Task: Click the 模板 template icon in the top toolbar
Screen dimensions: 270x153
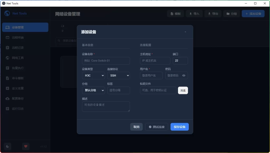Action: pos(171,13)
